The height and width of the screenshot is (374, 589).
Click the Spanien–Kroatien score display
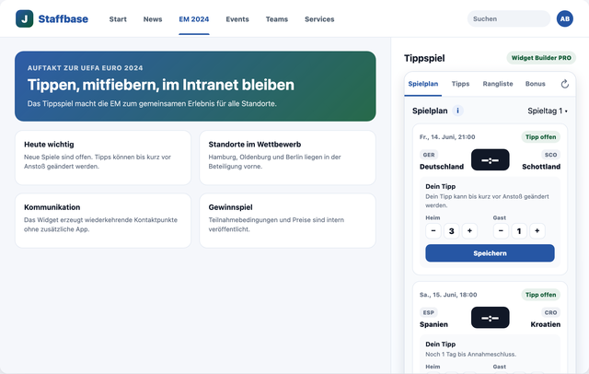pos(491,318)
